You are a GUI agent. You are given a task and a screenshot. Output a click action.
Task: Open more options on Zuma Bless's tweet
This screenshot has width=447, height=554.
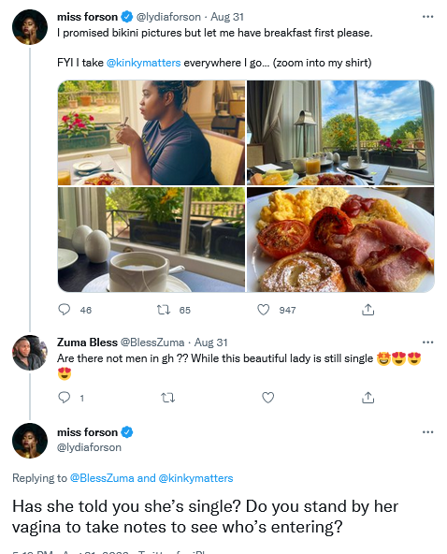pyautogui.click(x=427, y=342)
